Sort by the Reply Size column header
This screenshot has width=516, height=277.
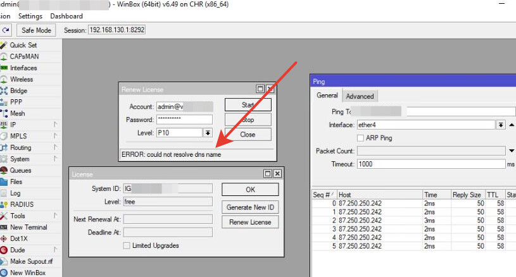pos(468,195)
